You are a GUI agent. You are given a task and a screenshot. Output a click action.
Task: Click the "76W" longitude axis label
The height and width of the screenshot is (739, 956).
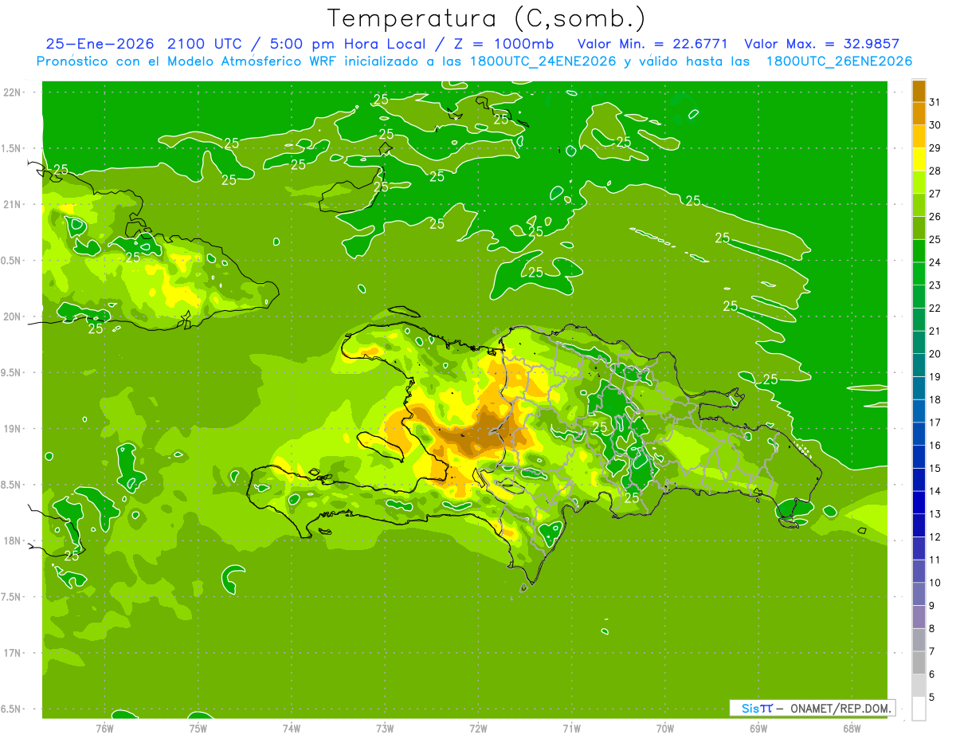(104, 729)
